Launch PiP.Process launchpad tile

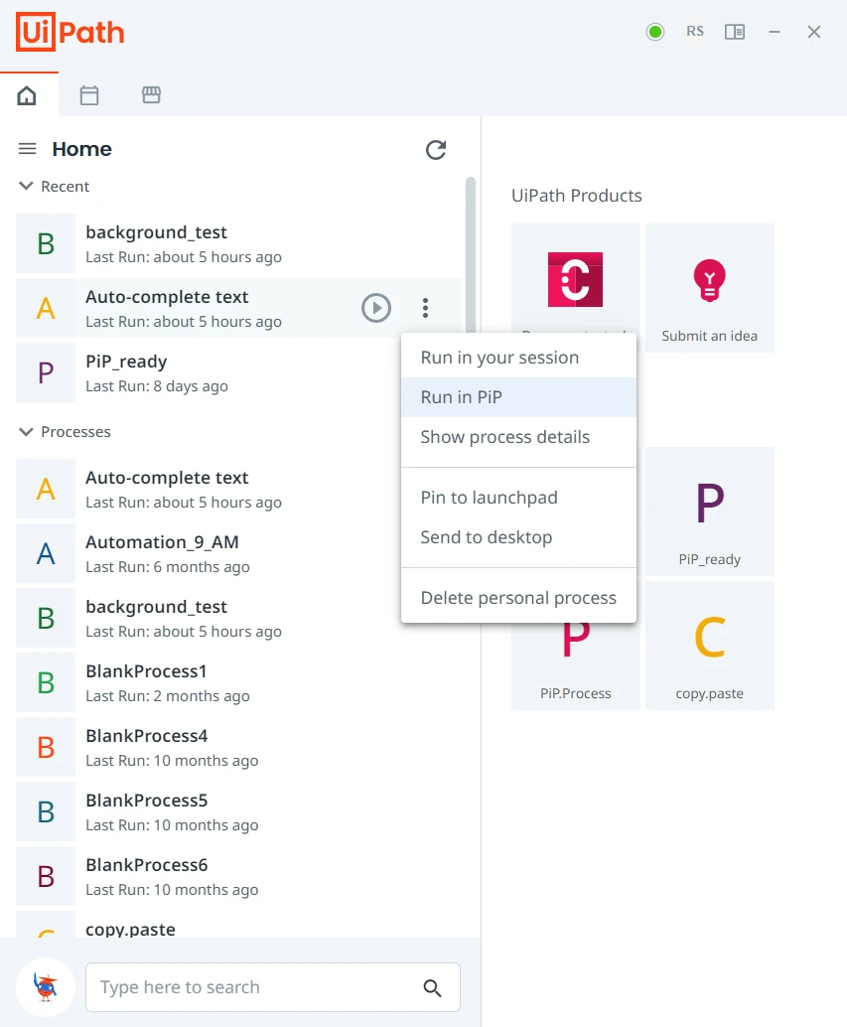tap(575, 666)
